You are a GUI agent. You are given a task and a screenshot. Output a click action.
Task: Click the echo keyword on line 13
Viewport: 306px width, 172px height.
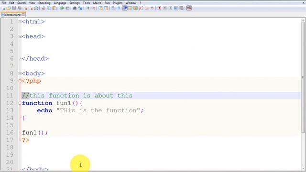44,110
